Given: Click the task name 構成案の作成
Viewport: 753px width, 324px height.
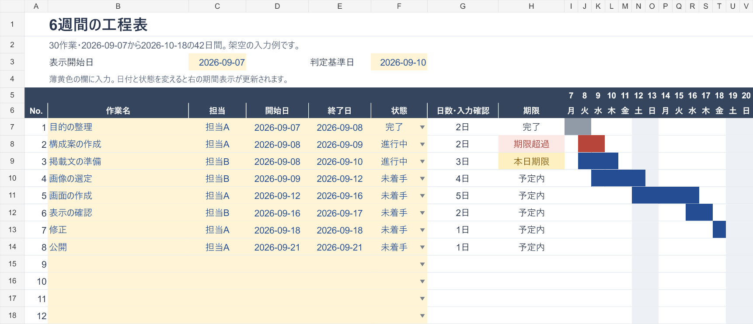Looking at the screenshot, I should (x=75, y=144).
